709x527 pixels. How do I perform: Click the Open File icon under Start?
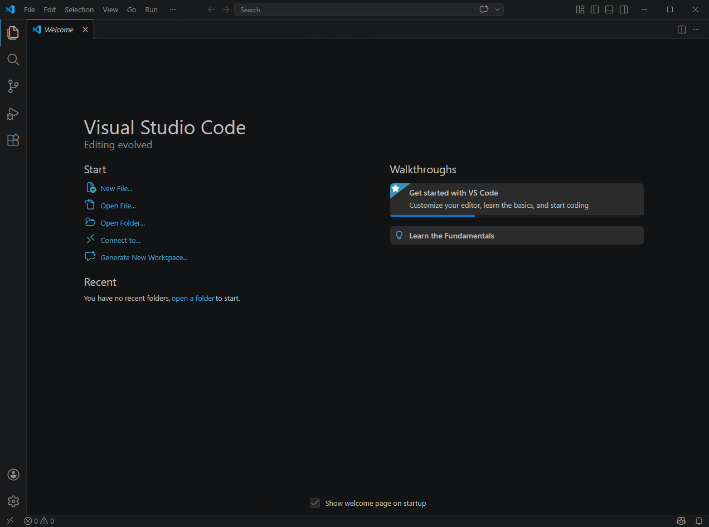point(90,204)
